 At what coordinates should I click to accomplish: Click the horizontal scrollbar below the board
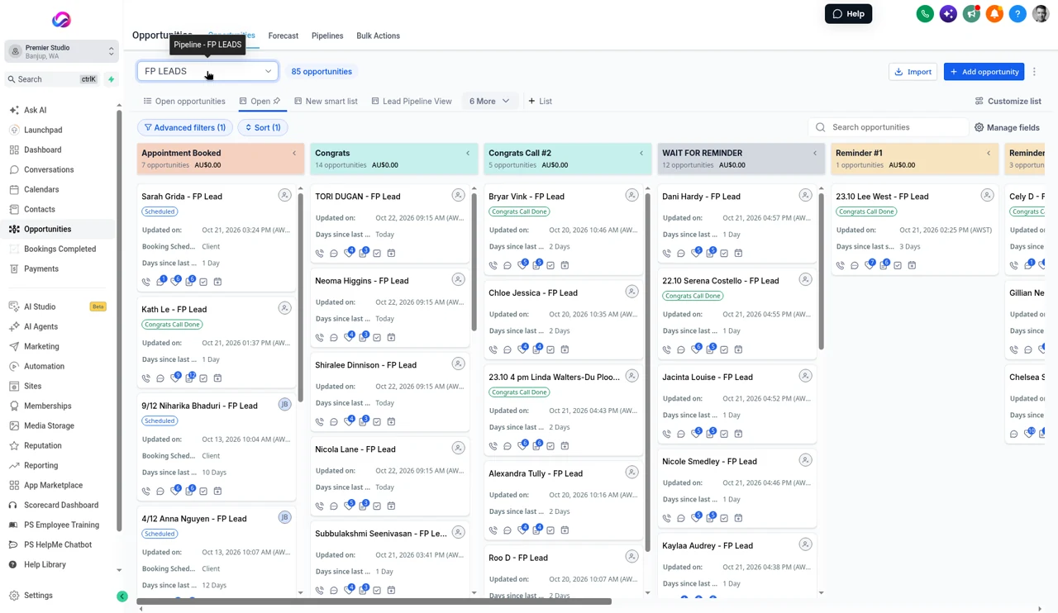point(374,601)
